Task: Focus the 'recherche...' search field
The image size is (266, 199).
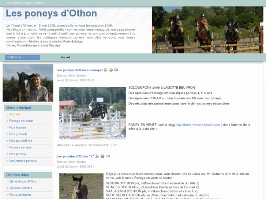Action: coord(23,57)
